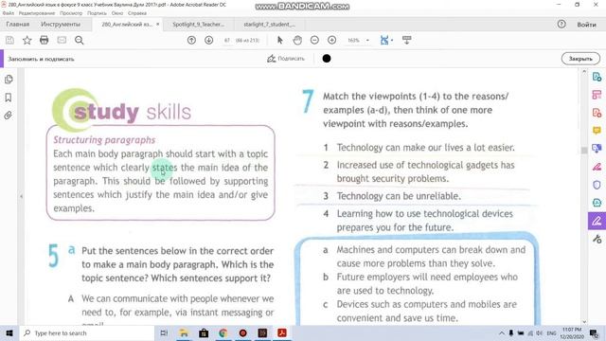This screenshot has height=341, width=606.
Task: Open the teal PDF tool under the shield
Action: click(597, 203)
